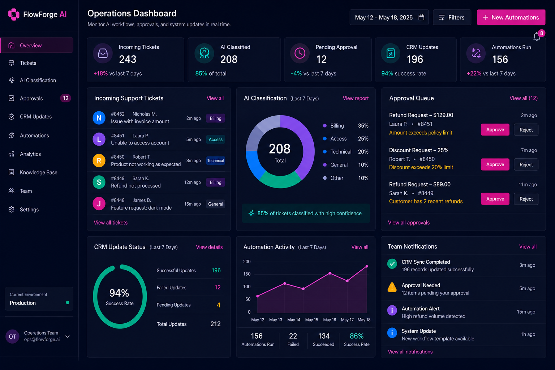Viewport: 555px width, 370px height.
Task: Click the May 18 chart data point
Action: 367,266
